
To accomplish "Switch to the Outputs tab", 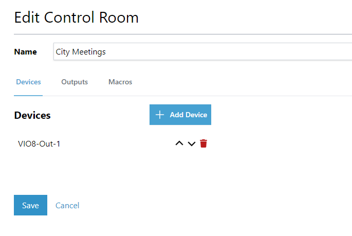I will (x=75, y=82).
